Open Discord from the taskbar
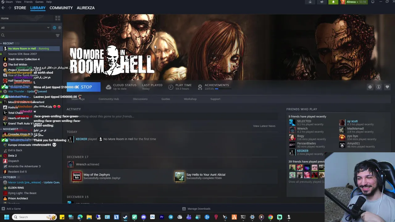Screen dimensions: 395x222 pyautogui.click(x=143, y=217)
